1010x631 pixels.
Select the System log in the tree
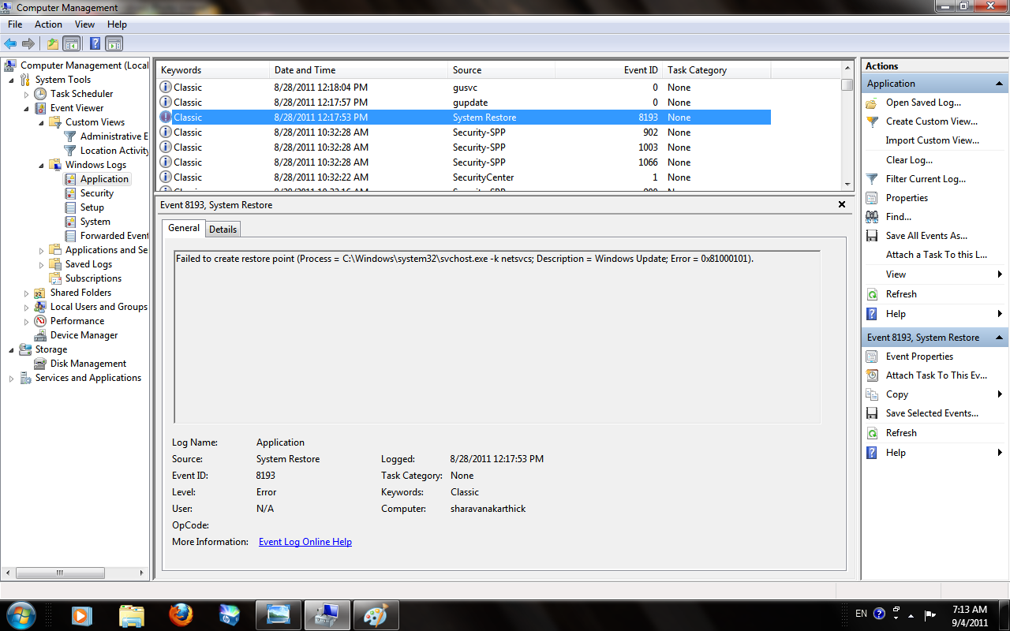pyautogui.click(x=95, y=222)
